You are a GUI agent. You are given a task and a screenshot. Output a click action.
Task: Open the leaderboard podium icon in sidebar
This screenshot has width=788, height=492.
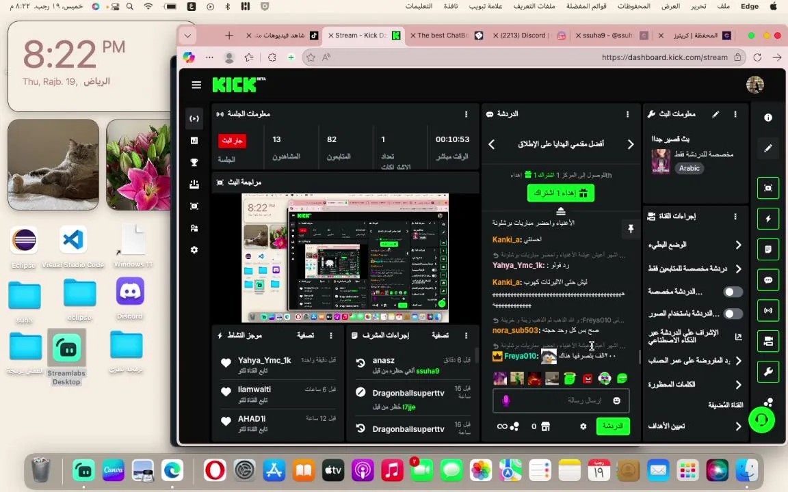[194, 184]
